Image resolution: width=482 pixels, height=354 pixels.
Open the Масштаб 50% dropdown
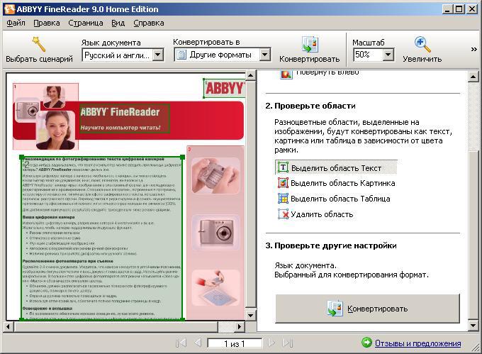coord(388,55)
